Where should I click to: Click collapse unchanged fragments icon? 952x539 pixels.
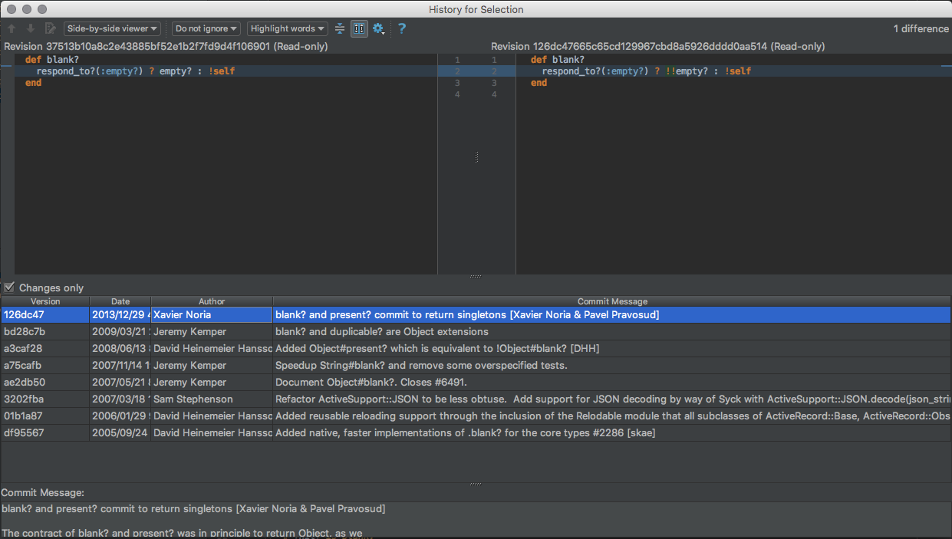pos(340,28)
